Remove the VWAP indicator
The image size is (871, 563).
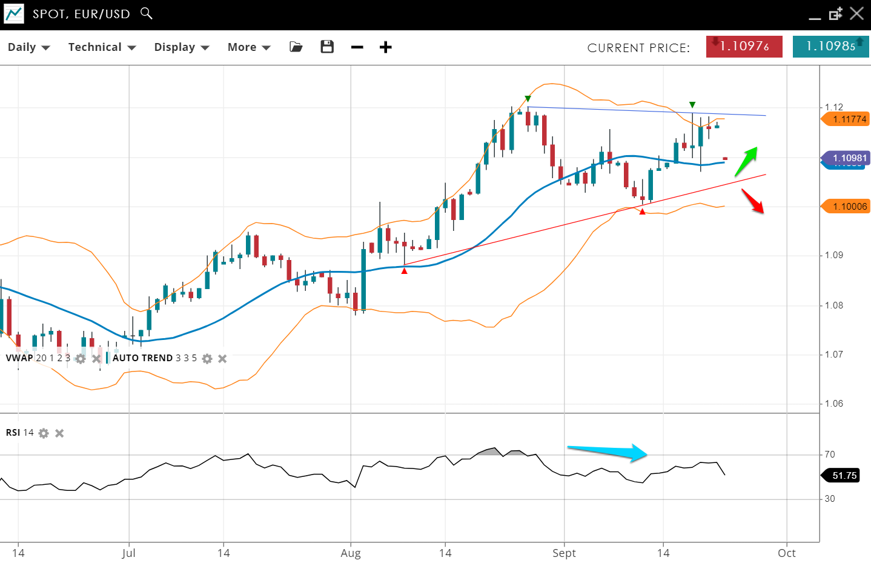(x=96, y=359)
